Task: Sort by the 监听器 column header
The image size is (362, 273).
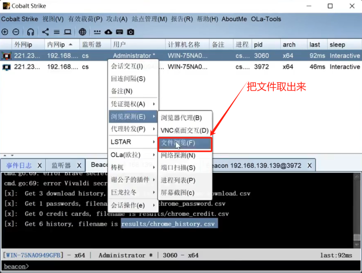Action: [x=95, y=44]
